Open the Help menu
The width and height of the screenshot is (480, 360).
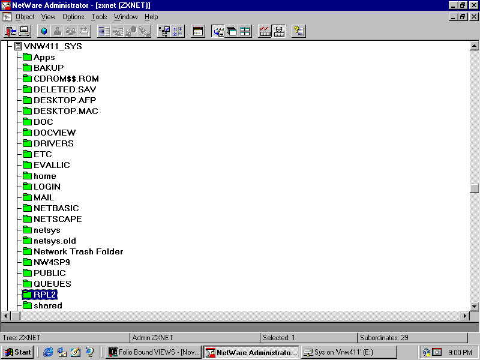coord(151,17)
